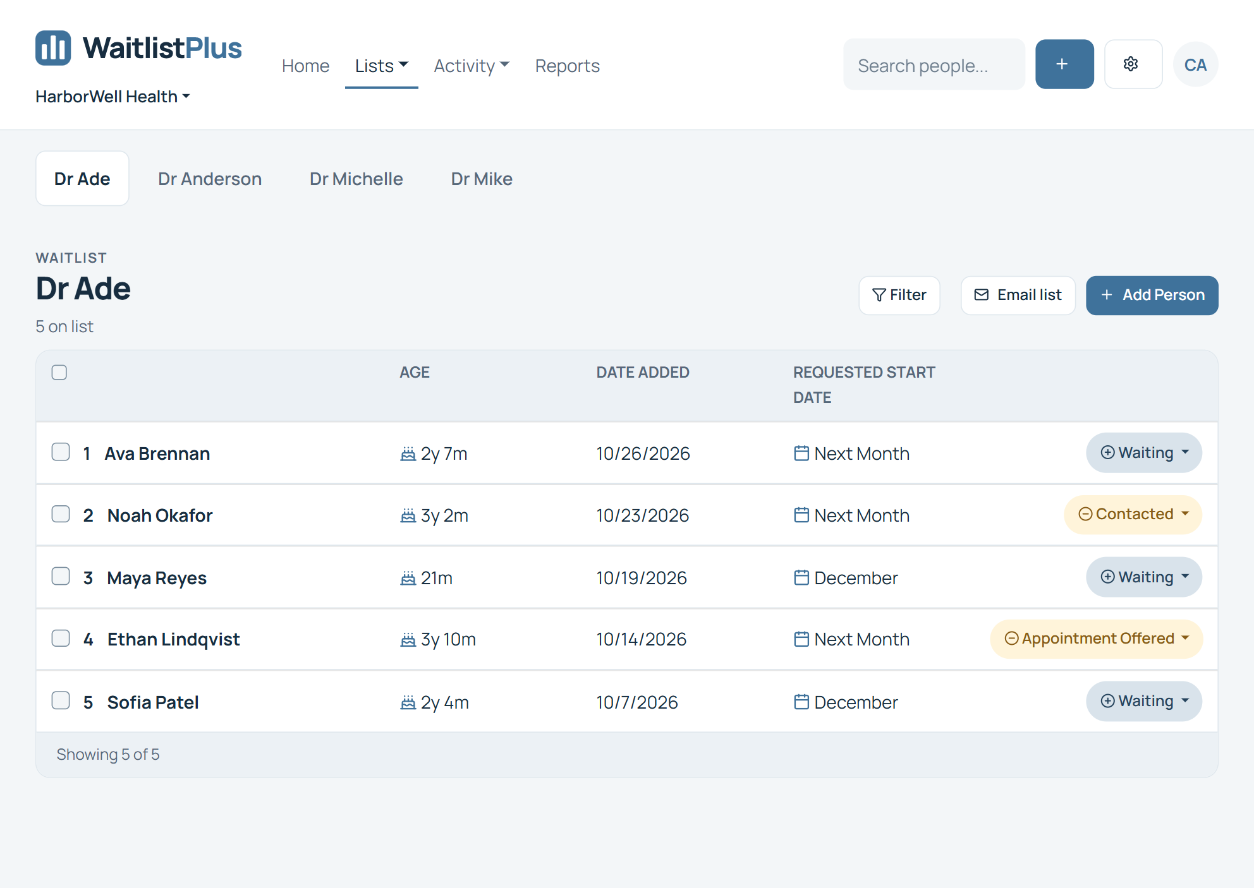Screen dimensions: 1254x888
Task: Click the Add Person button
Action: tap(1152, 295)
